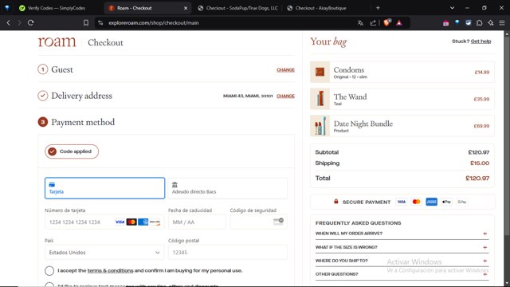
Task: Click the Brave Rewards triangle icon
Action: (x=399, y=23)
